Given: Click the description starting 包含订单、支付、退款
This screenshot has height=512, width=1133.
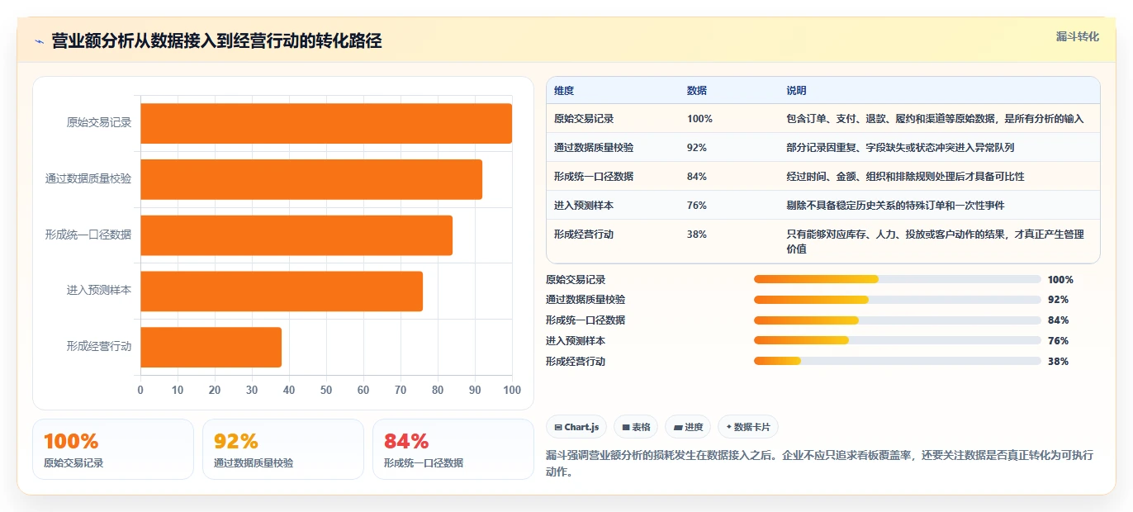Looking at the screenshot, I should pyautogui.click(x=935, y=119).
